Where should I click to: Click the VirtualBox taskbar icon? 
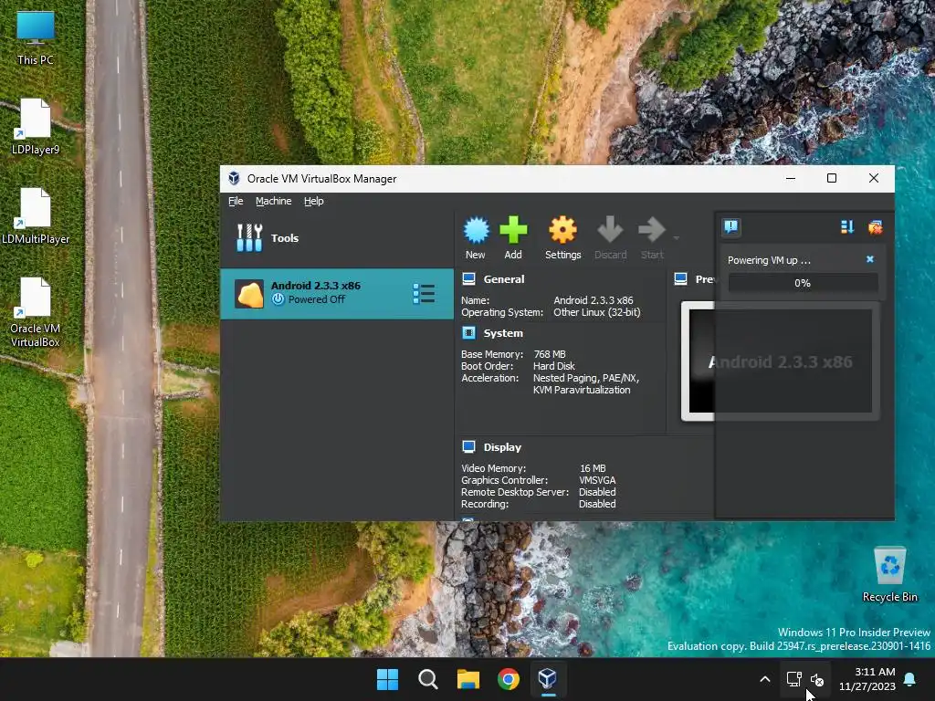(548, 679)
